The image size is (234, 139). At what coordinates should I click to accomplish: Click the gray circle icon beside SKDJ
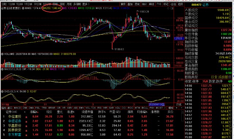(2, 91)
